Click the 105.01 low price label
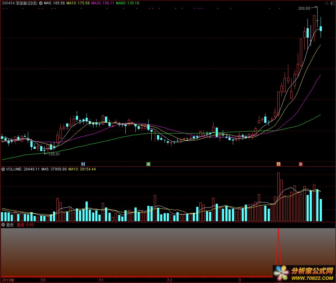 [x=54, y=154]
